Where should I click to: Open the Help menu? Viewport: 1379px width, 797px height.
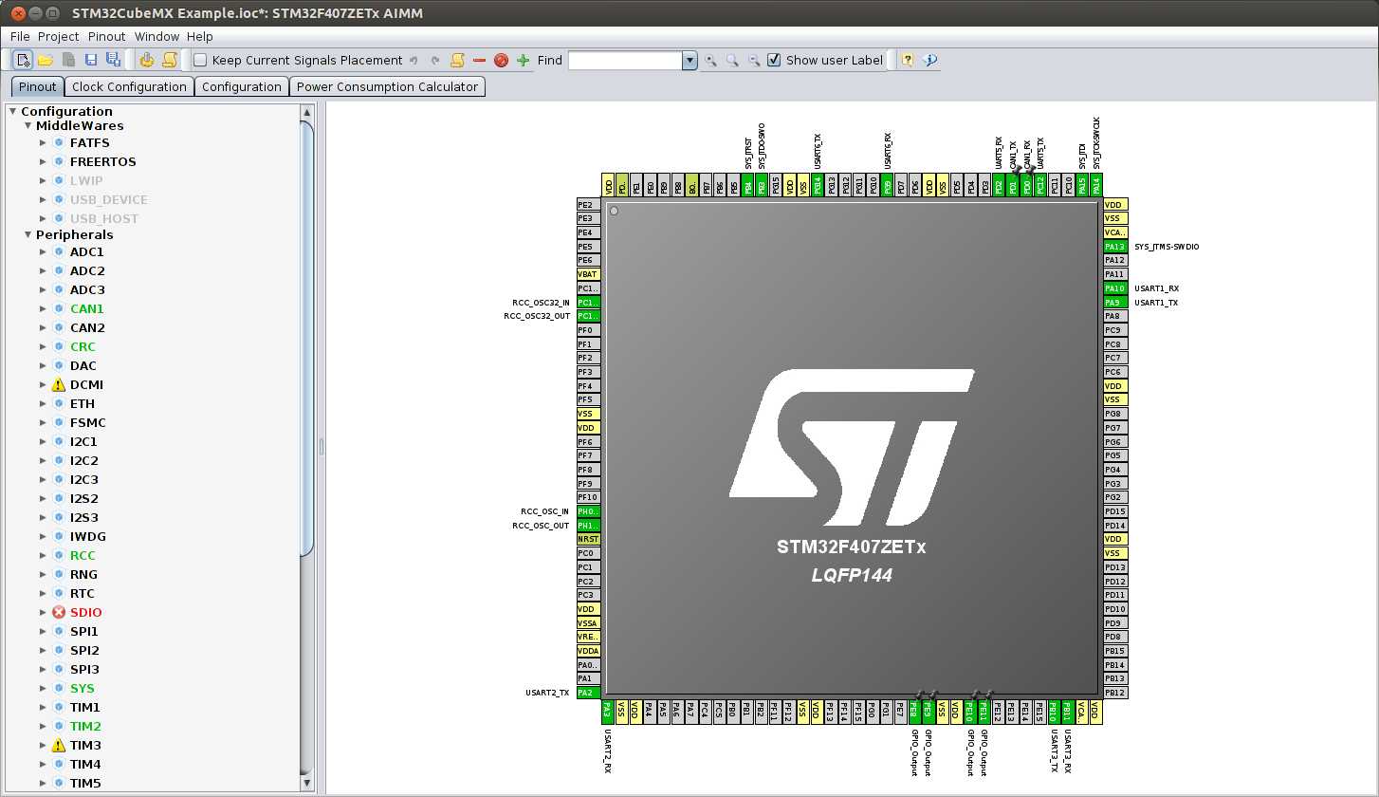[x=200, y=36]
